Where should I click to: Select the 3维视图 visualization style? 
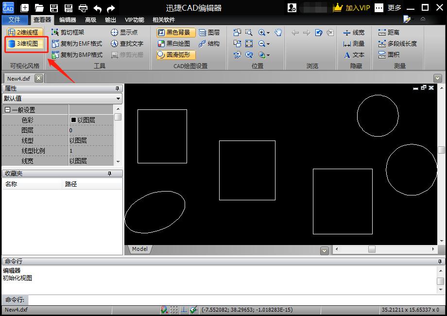(26, 44)
